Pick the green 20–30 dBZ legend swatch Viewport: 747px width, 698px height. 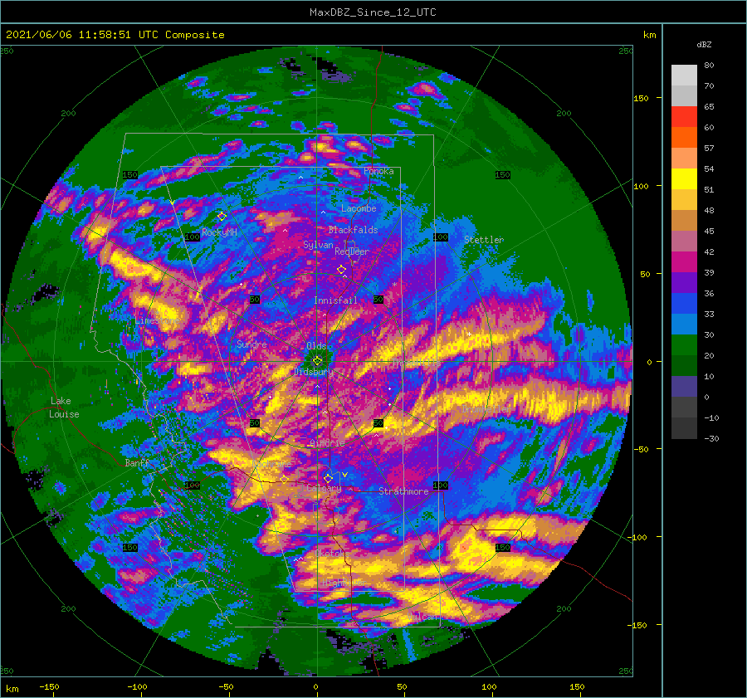point(684,345)
